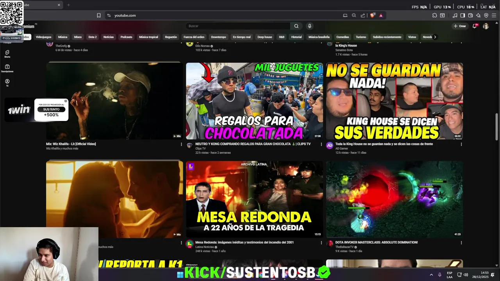Viewport: 500px width, 281px height.
Task: Click the Crear button
Action: click(x=460, y=26)
